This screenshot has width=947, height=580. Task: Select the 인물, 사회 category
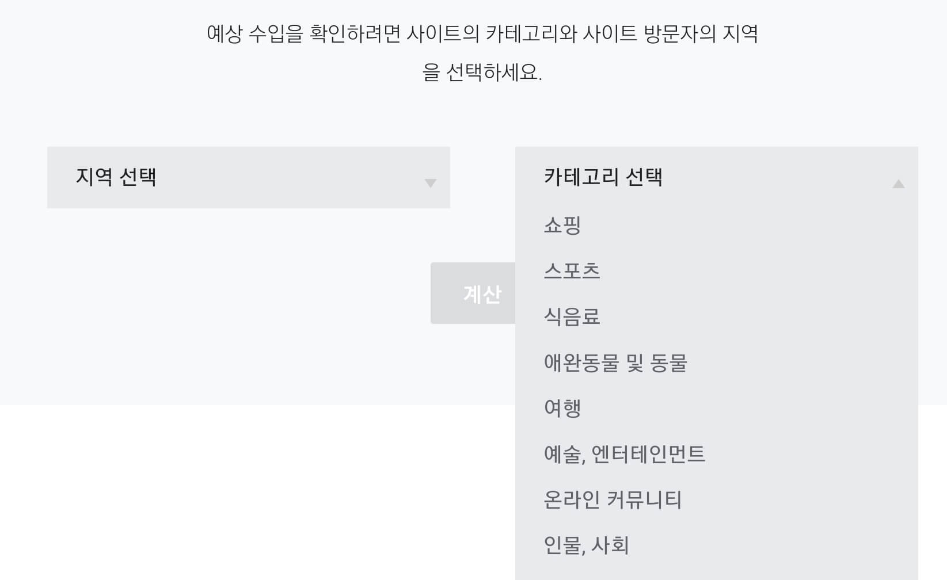586,545
